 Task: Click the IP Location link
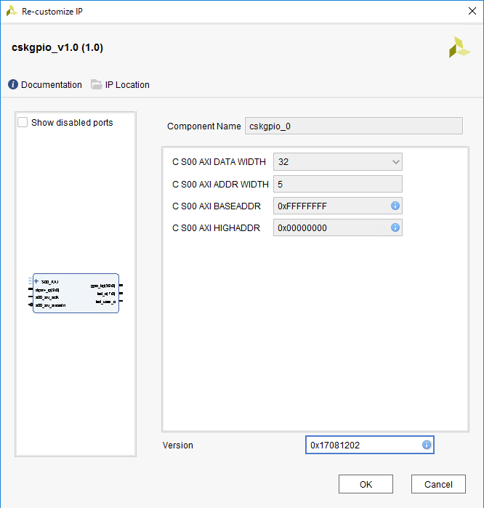click(x=127, y=84)
